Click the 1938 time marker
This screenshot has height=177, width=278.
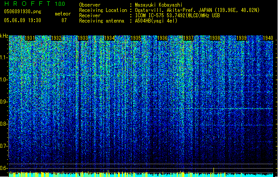coord(215,38)
